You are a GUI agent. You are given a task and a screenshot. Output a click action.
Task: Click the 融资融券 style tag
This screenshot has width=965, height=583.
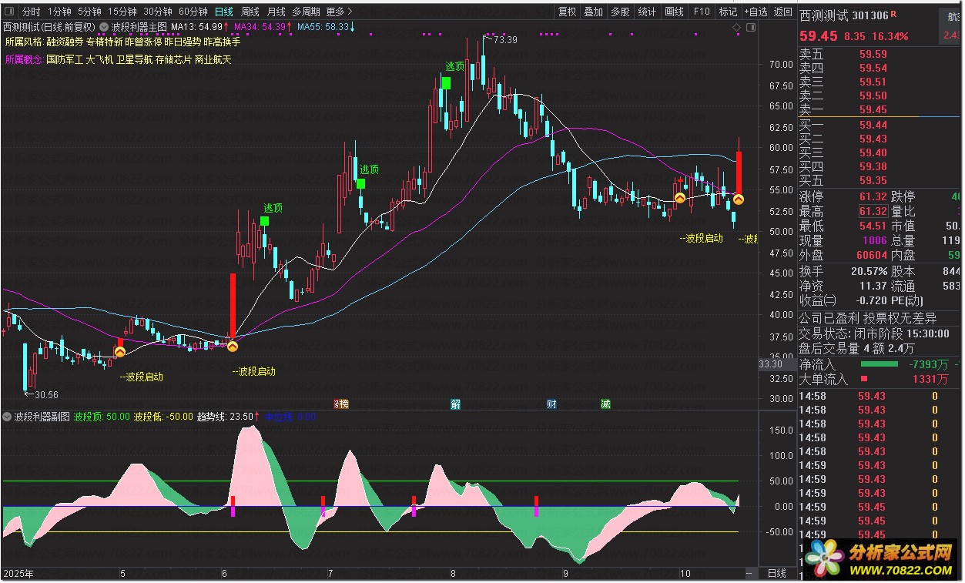pyautogui.click(x=65, y=42)
